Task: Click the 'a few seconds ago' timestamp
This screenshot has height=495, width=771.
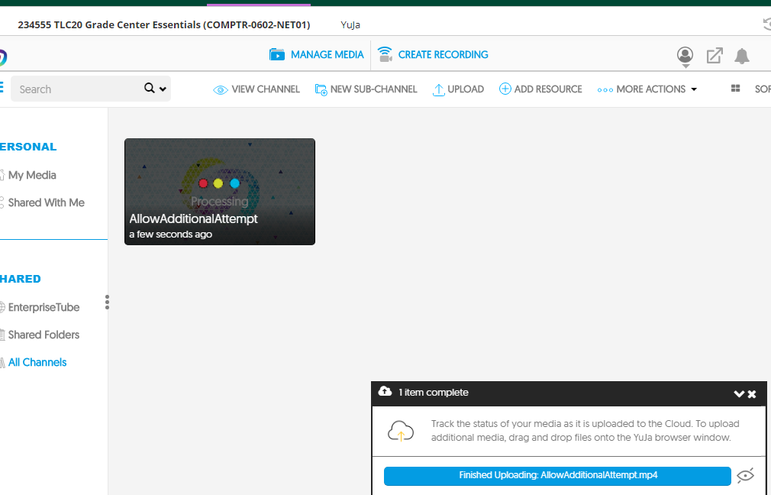Action: click(171, 235)
